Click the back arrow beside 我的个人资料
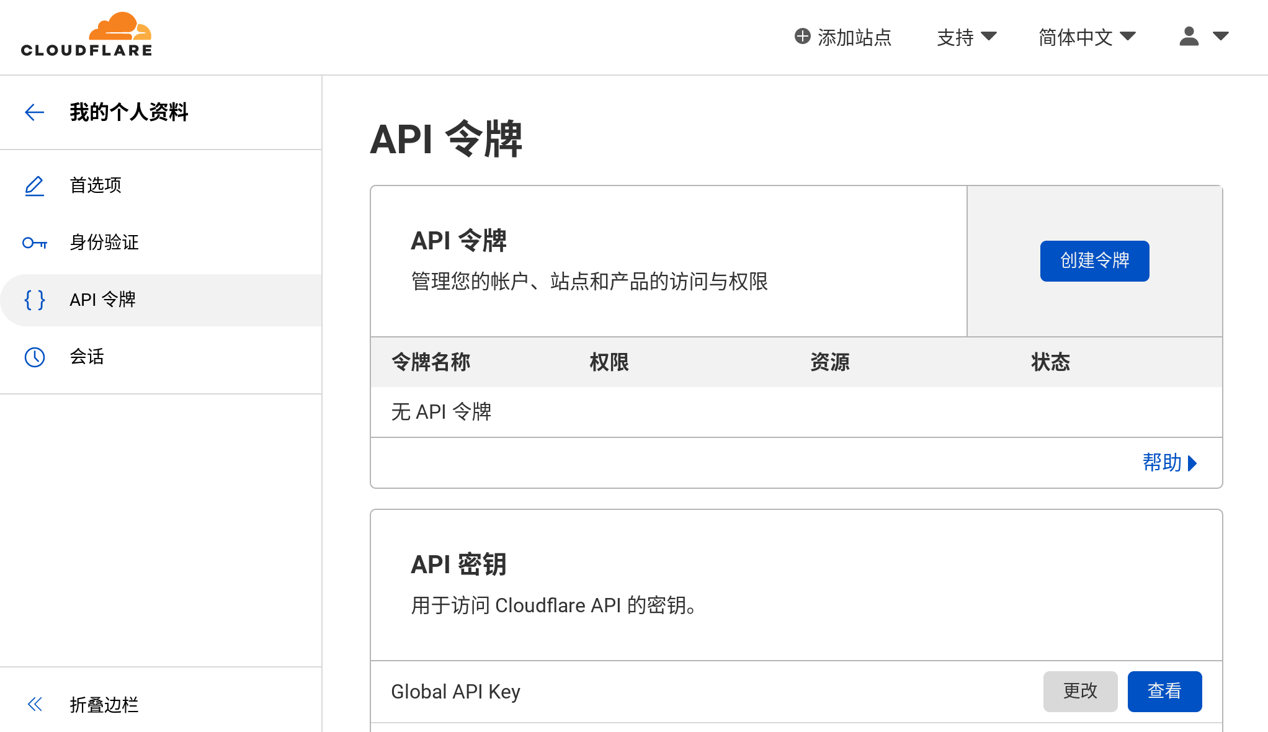The height and width of the screenshot is (732, 1268). [35, 112]
